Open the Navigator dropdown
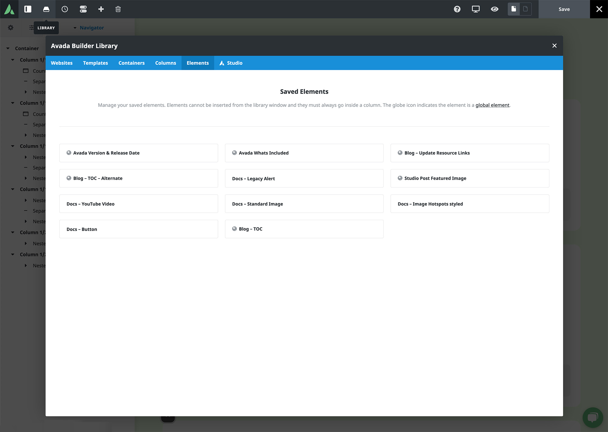The height and width of the screenshot is (432, 608). pyautogui.click(x=88, y=28)
